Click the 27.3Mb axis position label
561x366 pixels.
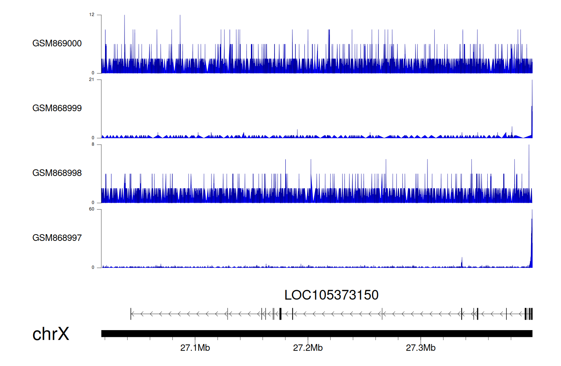420,348
